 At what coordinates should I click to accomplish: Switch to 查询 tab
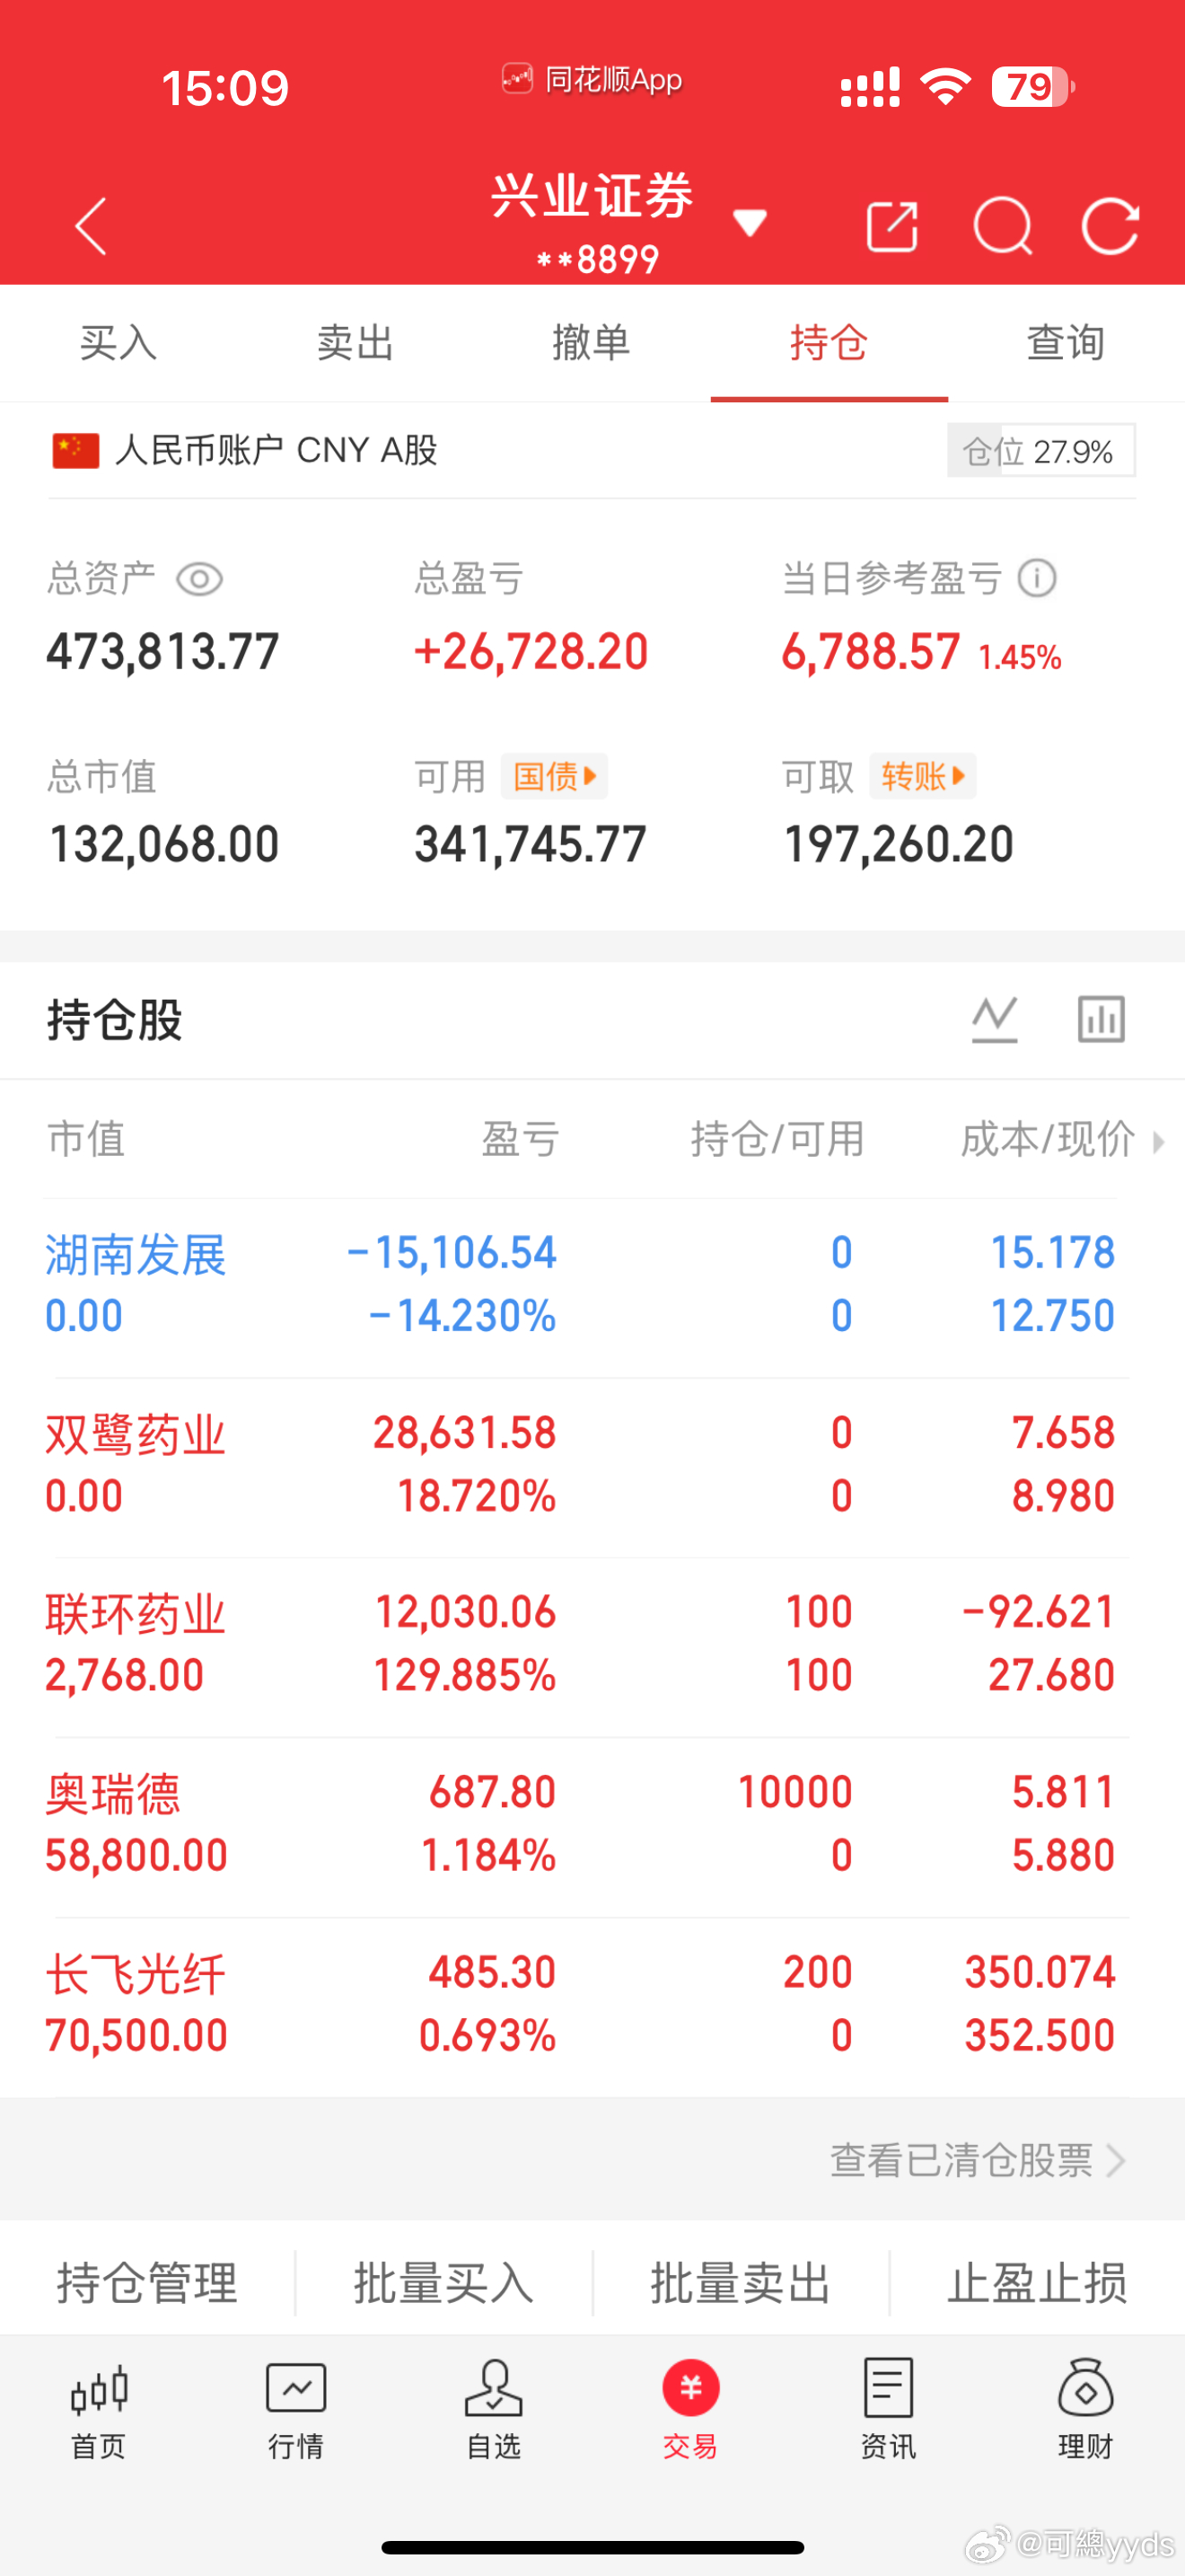(1066, 343)
